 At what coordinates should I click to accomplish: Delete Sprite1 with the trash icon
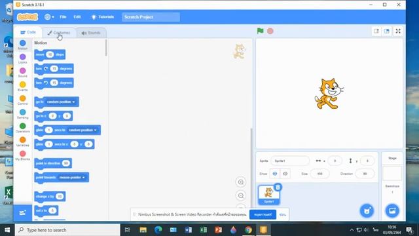point(278,187)
